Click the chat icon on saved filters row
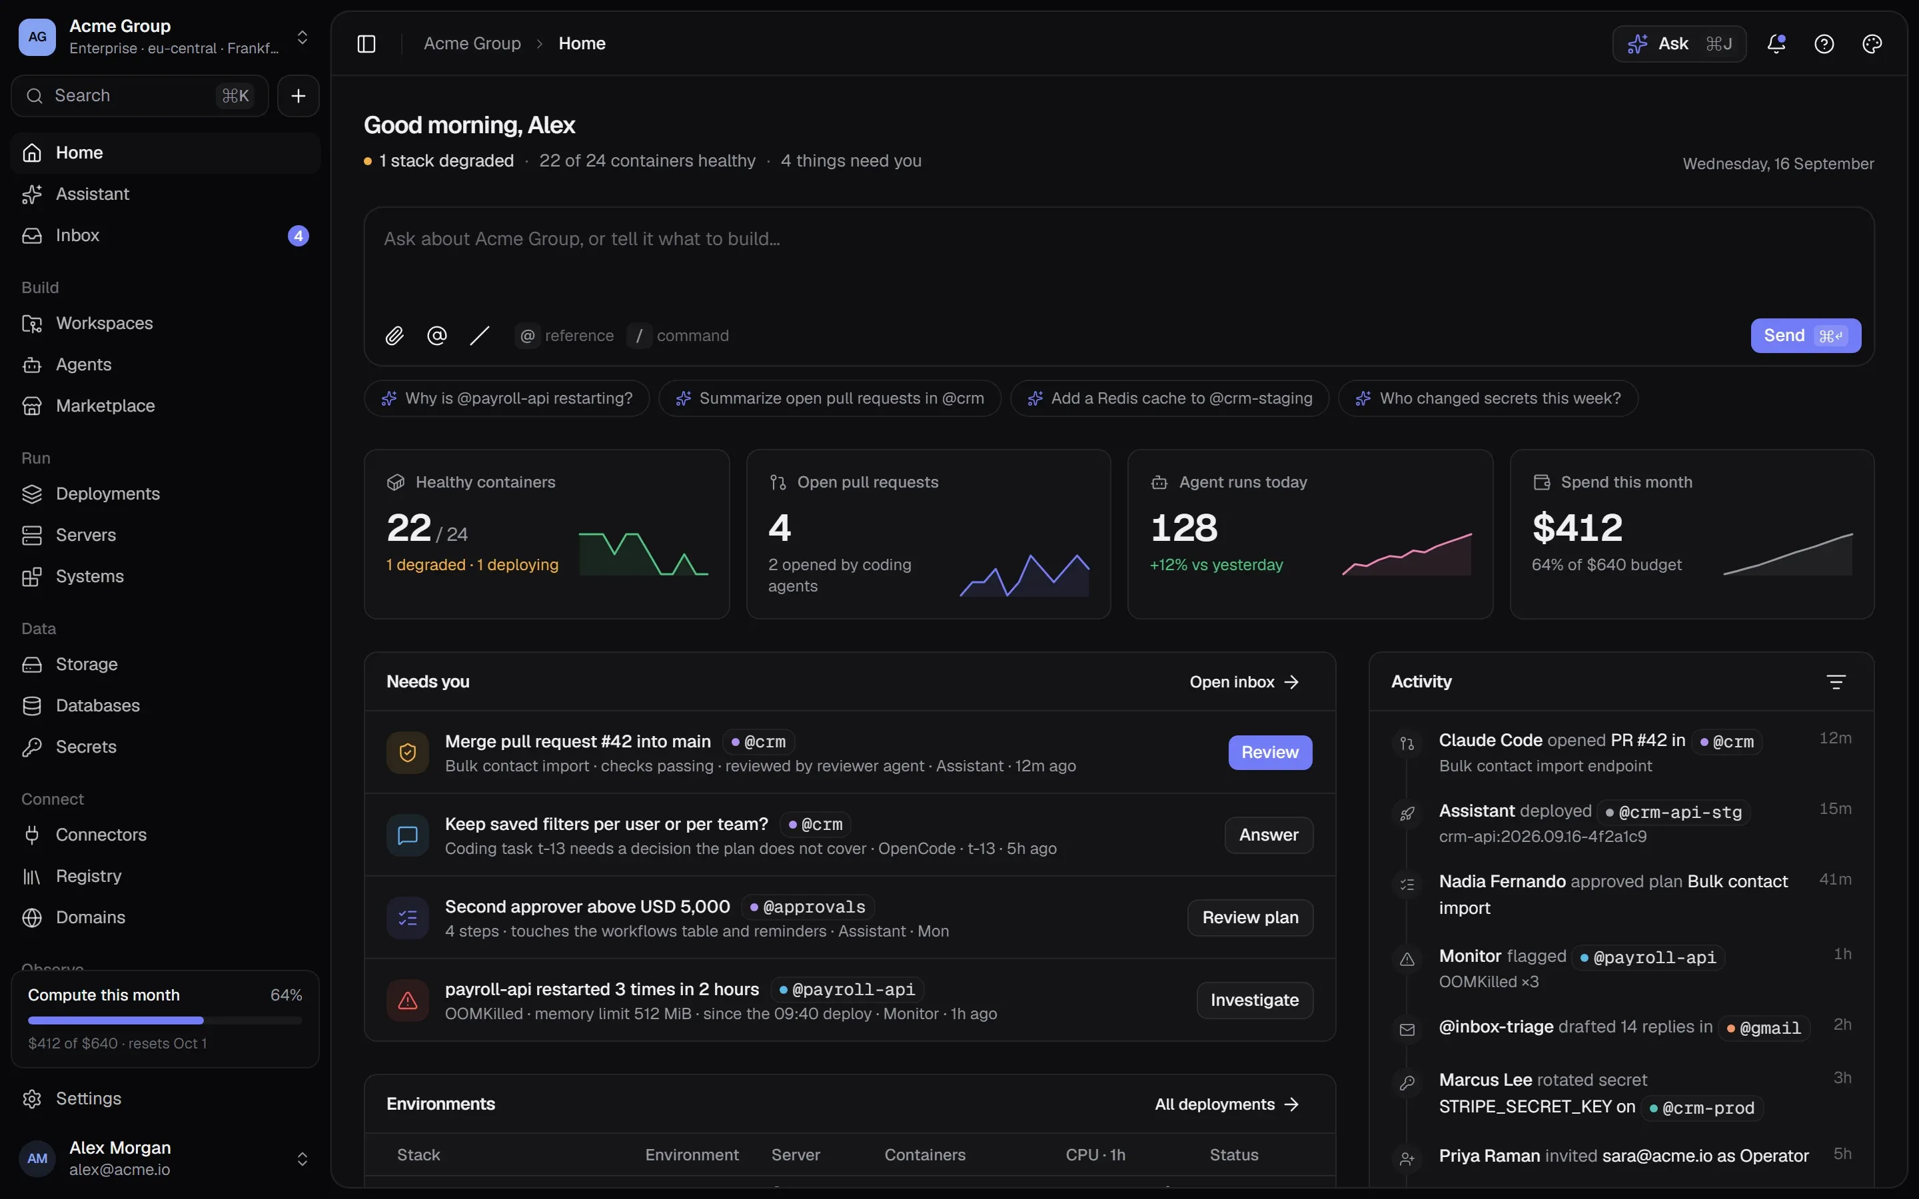The height and width of the screenshot is (1199, 1919). [408, 835]
